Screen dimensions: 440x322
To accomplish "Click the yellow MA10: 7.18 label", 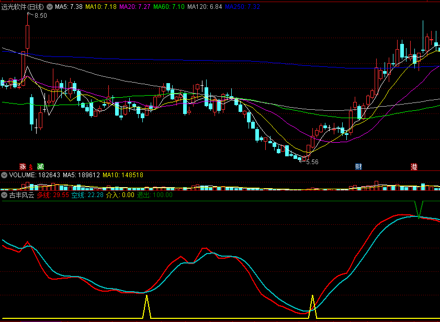I will [x=101, y=7].
